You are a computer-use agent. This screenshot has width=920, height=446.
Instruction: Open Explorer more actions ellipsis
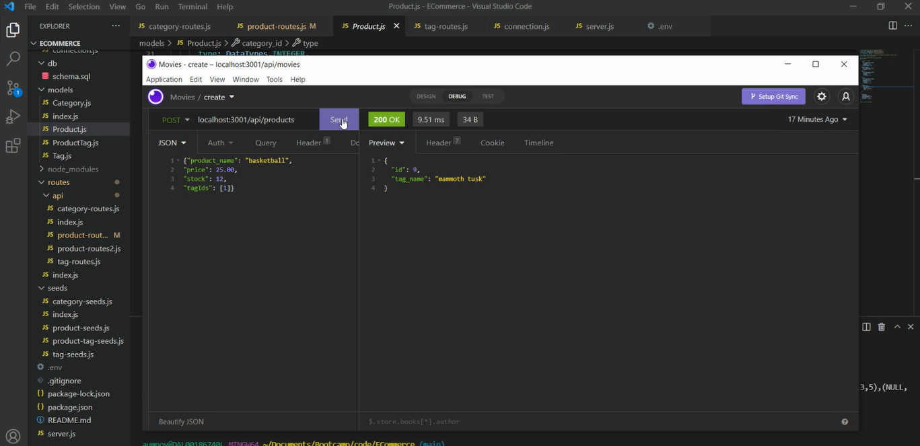pyautogui.click(x=116, y=26)
